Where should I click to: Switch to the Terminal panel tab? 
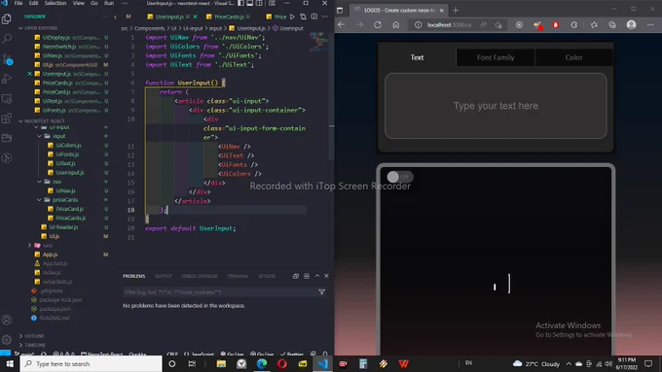tap(238, 276)
